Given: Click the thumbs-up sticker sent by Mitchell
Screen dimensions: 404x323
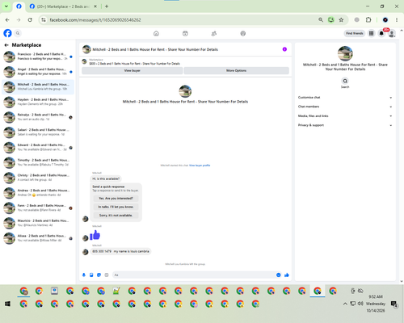Looking at the screenshot, I should pyautogui.click(x=95, y=235).
